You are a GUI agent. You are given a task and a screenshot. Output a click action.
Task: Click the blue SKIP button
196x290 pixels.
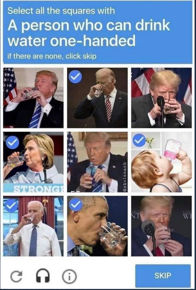(163, 276)
